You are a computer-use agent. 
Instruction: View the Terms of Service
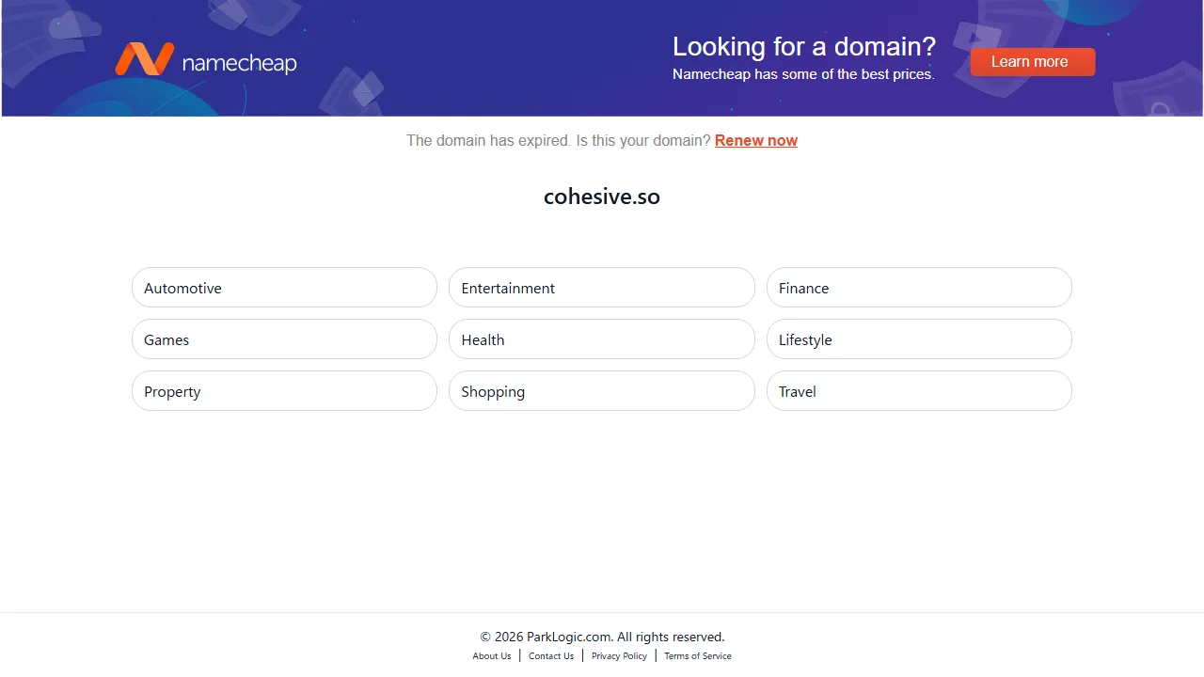pos(697,655)
